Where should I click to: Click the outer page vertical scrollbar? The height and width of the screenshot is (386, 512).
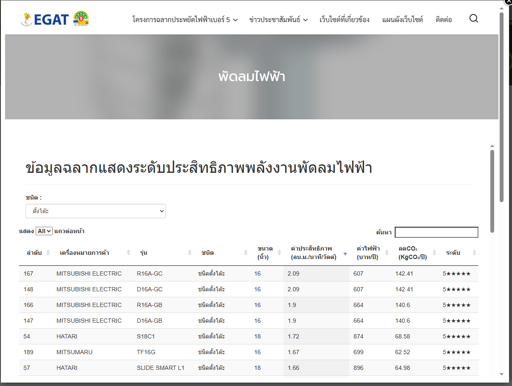coord(502,107)
